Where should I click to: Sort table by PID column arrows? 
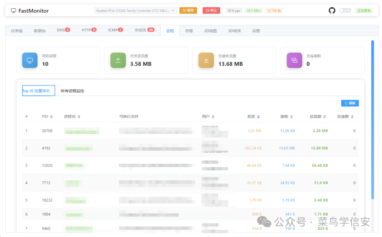point(51,117)
